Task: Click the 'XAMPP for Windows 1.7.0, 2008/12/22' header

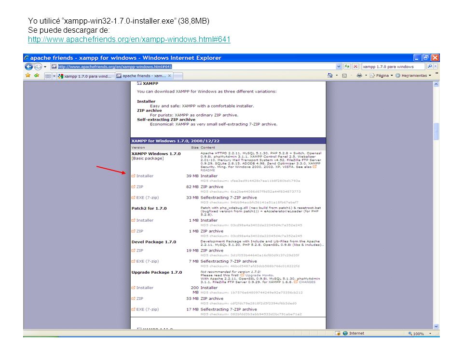Action: click(x=176, y=141)
